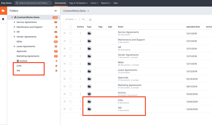The image size is (212, 125).
Task: Click the undo back arrow toolbar button
Action: pyautogui.click(x=84, y=19)
